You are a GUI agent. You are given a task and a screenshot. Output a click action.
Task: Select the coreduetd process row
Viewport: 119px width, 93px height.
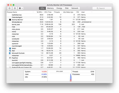(x=59, y=39)
